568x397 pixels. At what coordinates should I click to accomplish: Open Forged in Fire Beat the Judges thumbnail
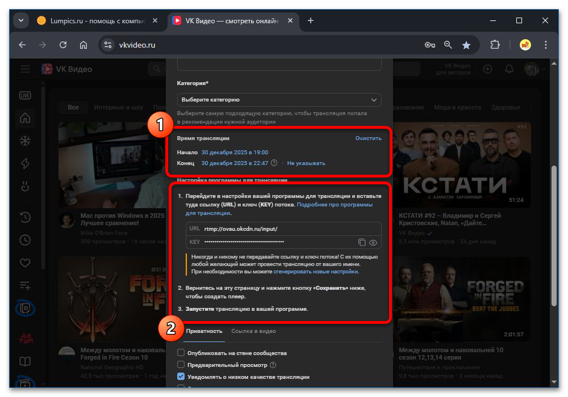tap(462, 299)
